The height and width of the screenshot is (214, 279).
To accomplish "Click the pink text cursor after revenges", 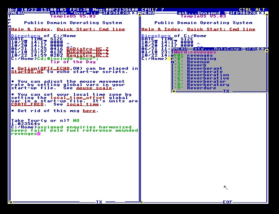I will (x=39, y=134).
